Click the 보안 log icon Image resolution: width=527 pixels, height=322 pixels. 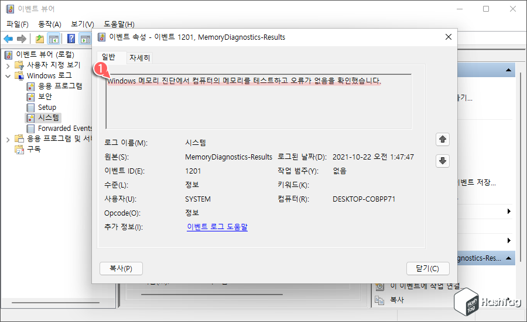click(30, 97)
